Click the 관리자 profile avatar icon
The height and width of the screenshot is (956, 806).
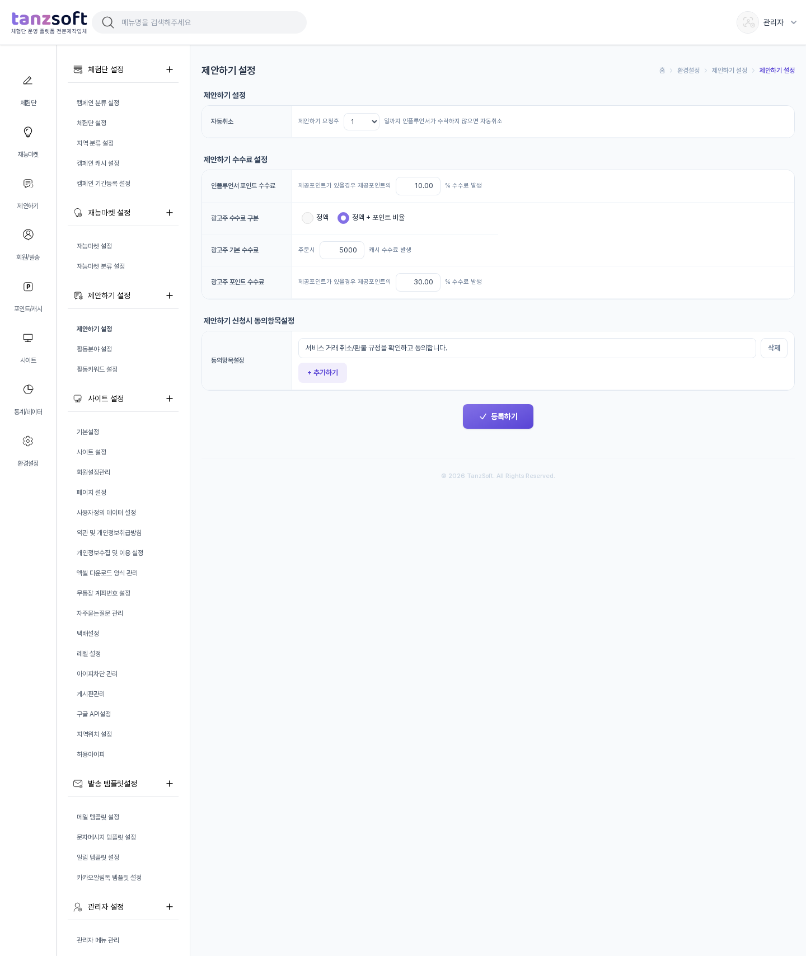point(748,22)
